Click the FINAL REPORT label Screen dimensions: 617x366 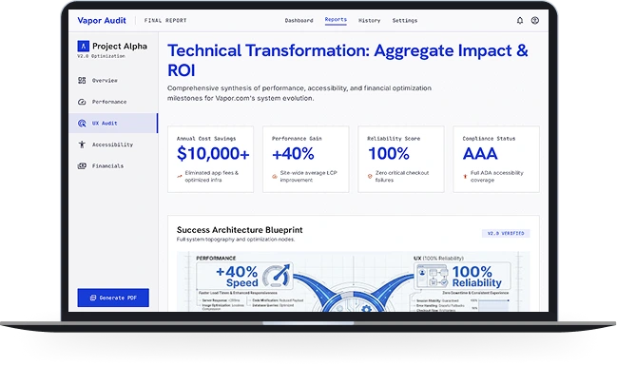(165, 21)
